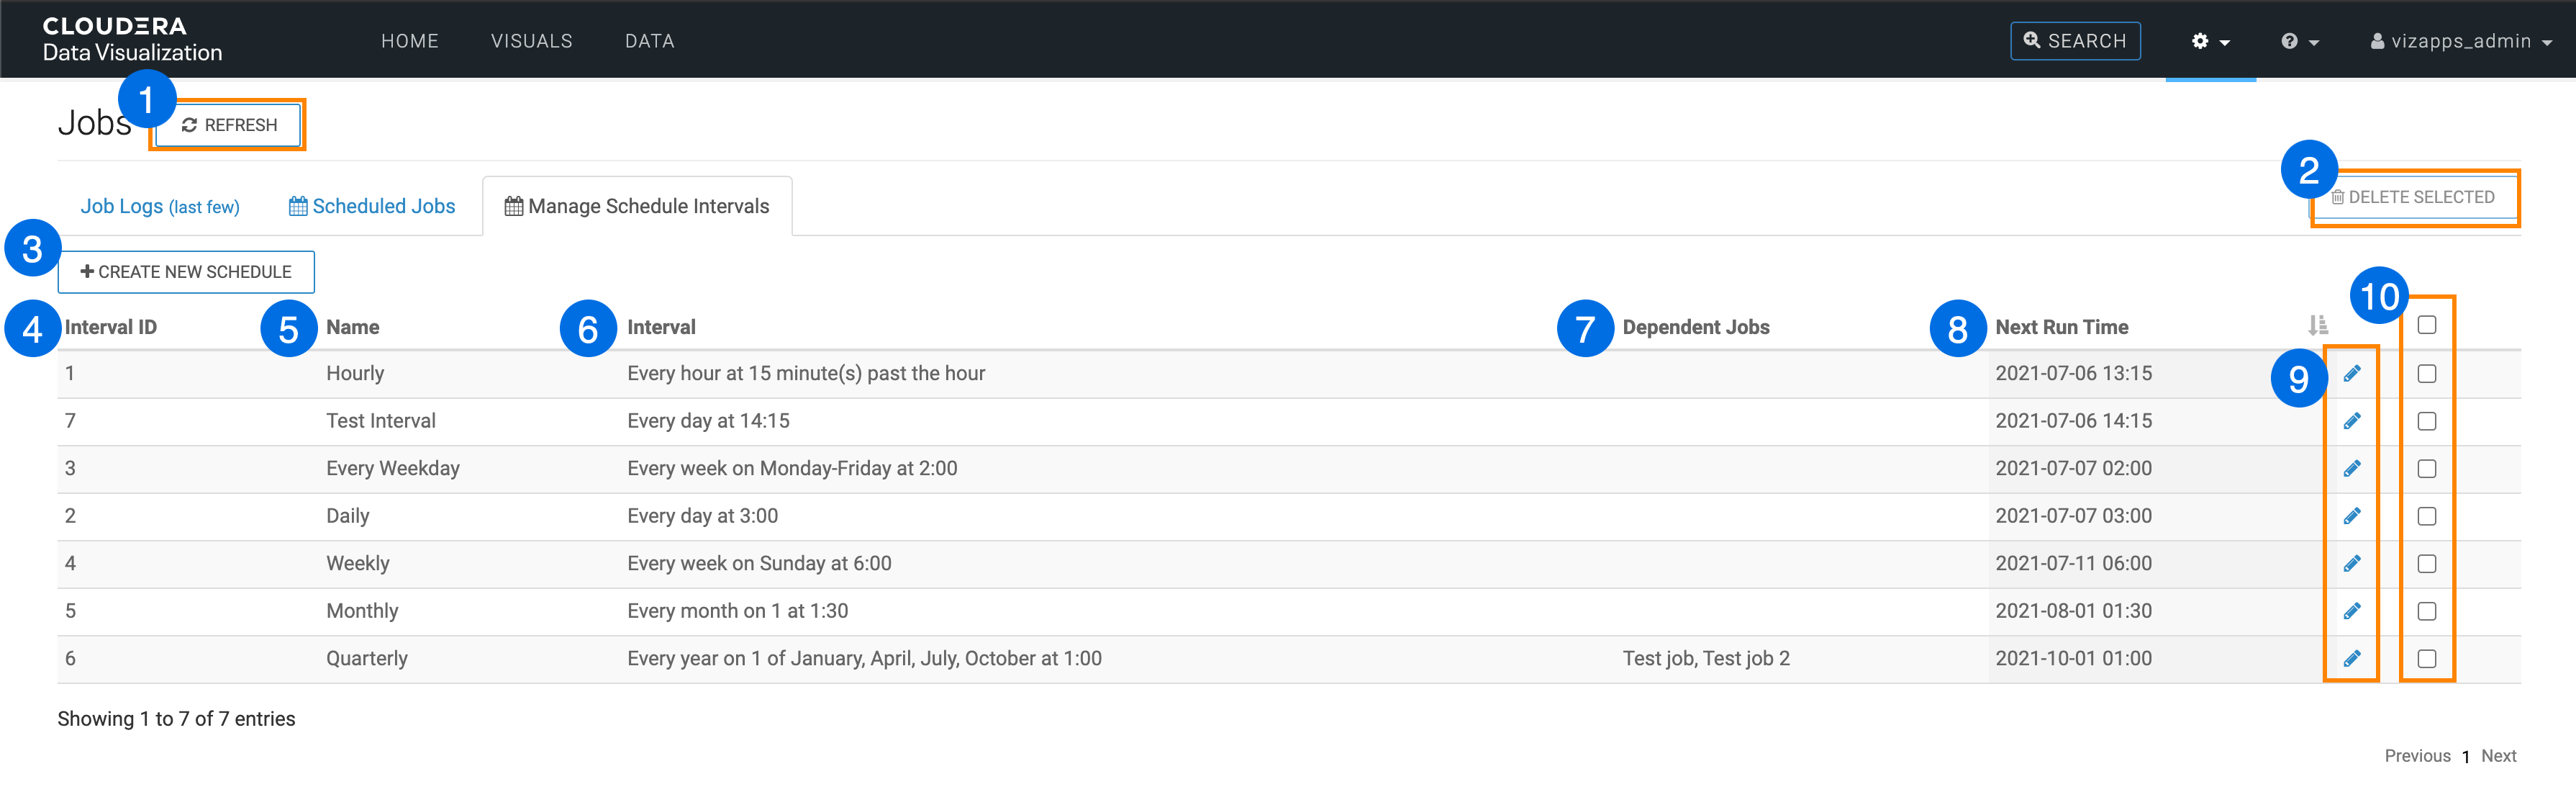The width and height of the screenshot is (2576, 792).
Task: Edit the Quarterly schedule interval
Action: pyautogui.click(x=2351, y=659)
